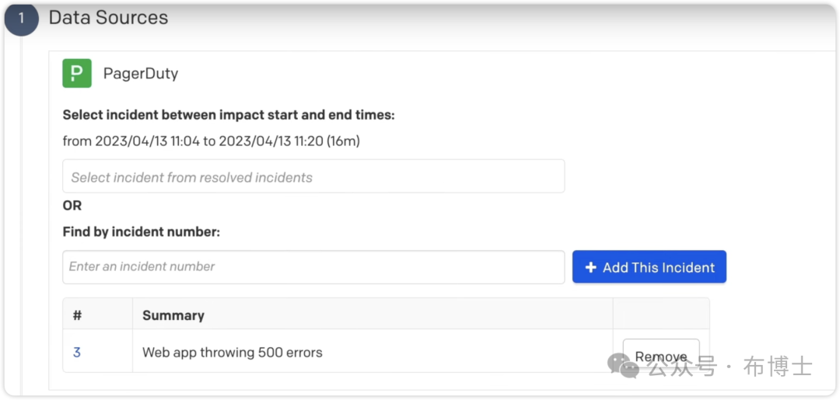Image resolution: width=840 pixels, height=400 pixels.
Task: Open the resolved incidents selector
Action: (313, 177)
